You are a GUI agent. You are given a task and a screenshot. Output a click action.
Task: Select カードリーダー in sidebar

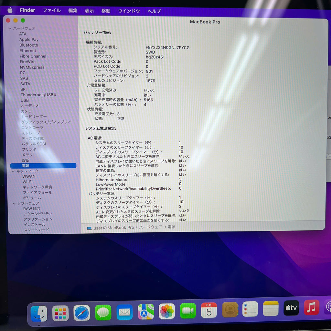coord(34,117)
